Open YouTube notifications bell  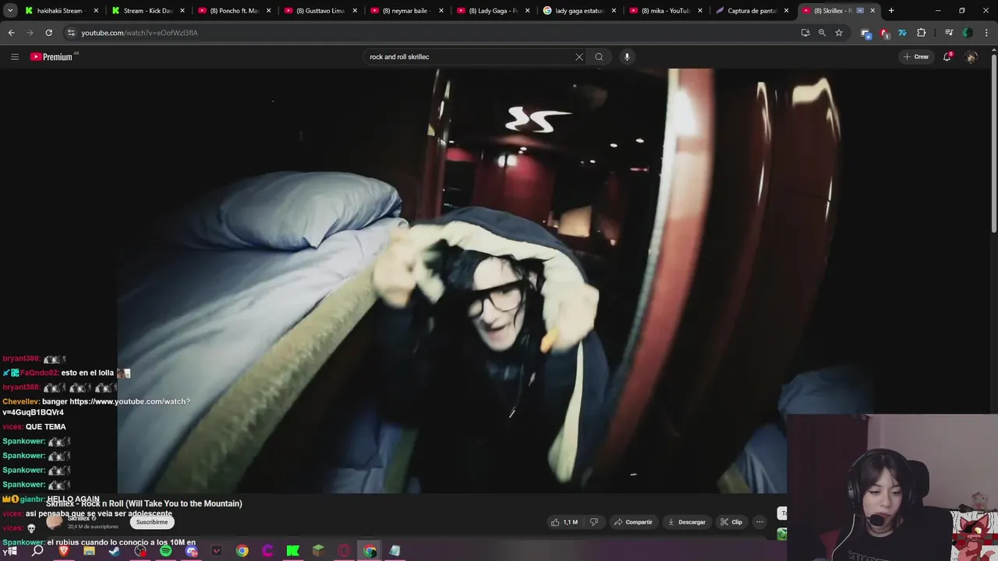[947, 57]
